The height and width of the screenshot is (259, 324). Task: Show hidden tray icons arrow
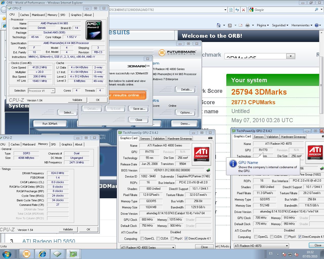[x=278, y=254]
